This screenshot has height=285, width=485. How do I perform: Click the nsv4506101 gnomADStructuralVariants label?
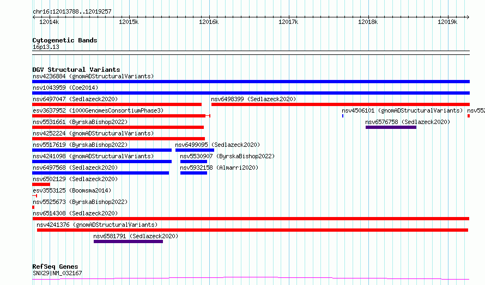pyautogui.click(x=402, y=110)
